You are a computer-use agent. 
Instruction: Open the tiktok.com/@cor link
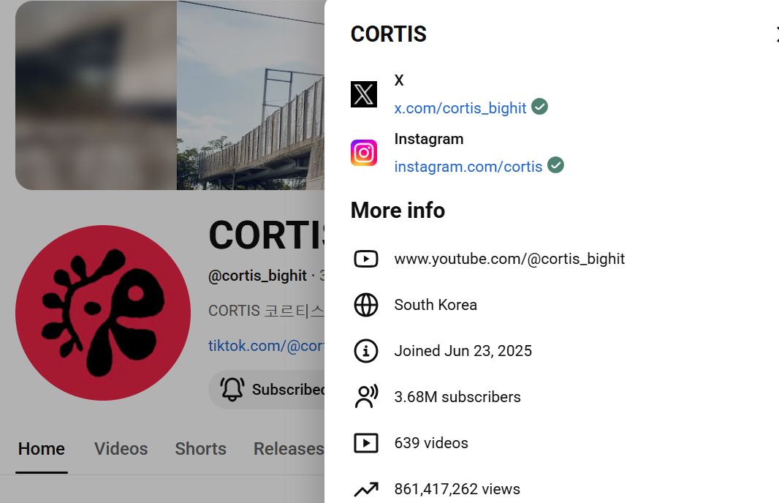point(266,345)
